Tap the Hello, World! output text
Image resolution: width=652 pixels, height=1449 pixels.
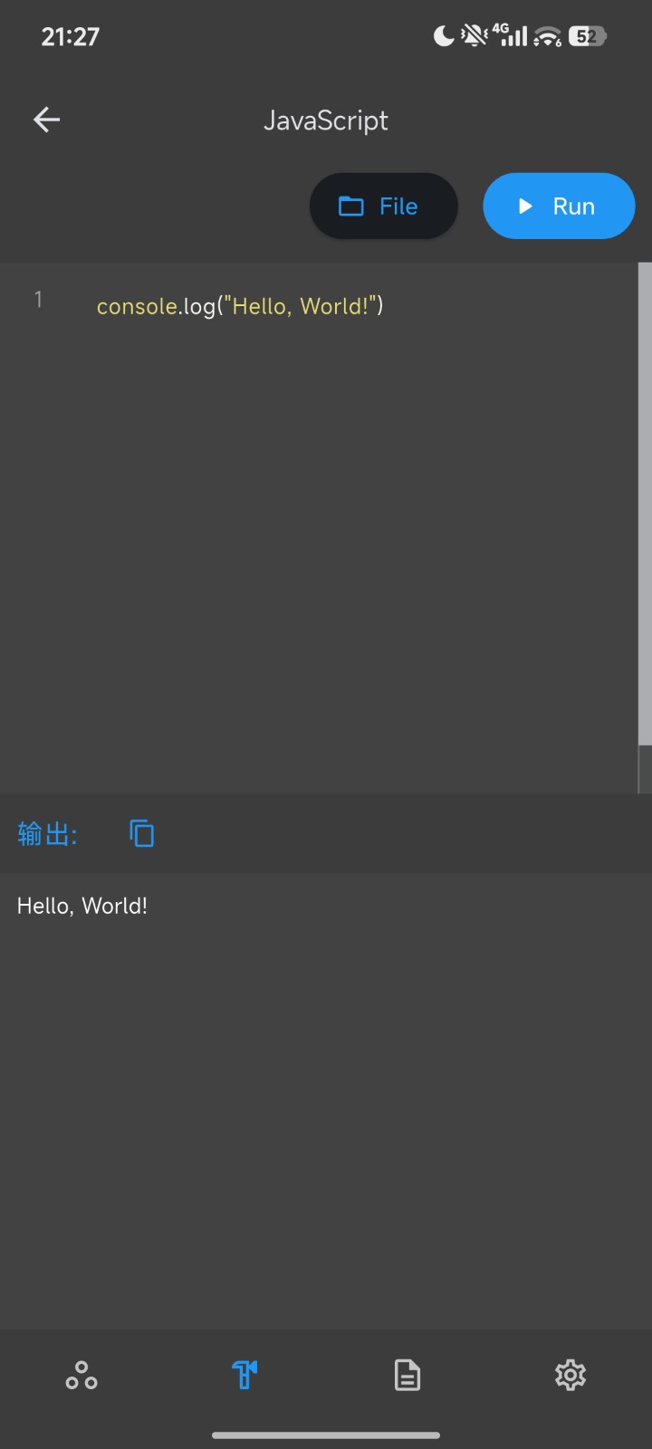pyautogui.click(x=82, y=907)
